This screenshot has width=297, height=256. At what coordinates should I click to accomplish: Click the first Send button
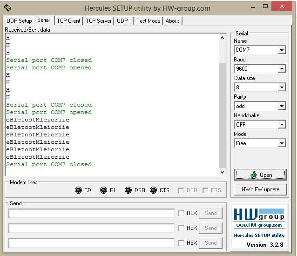[210, 213]
